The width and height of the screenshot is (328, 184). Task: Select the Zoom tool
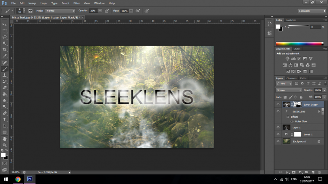point(4,145)
